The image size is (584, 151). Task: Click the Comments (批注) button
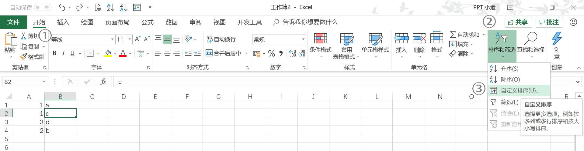coord(549,22)
